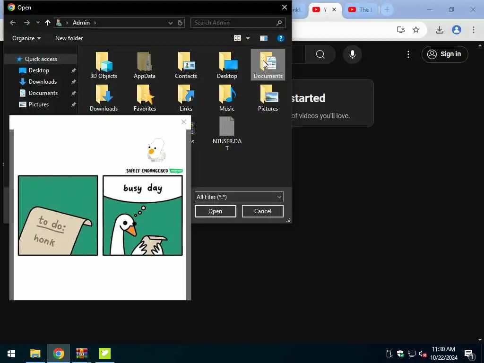Install app icon in address bar

[x=401, y=30]
